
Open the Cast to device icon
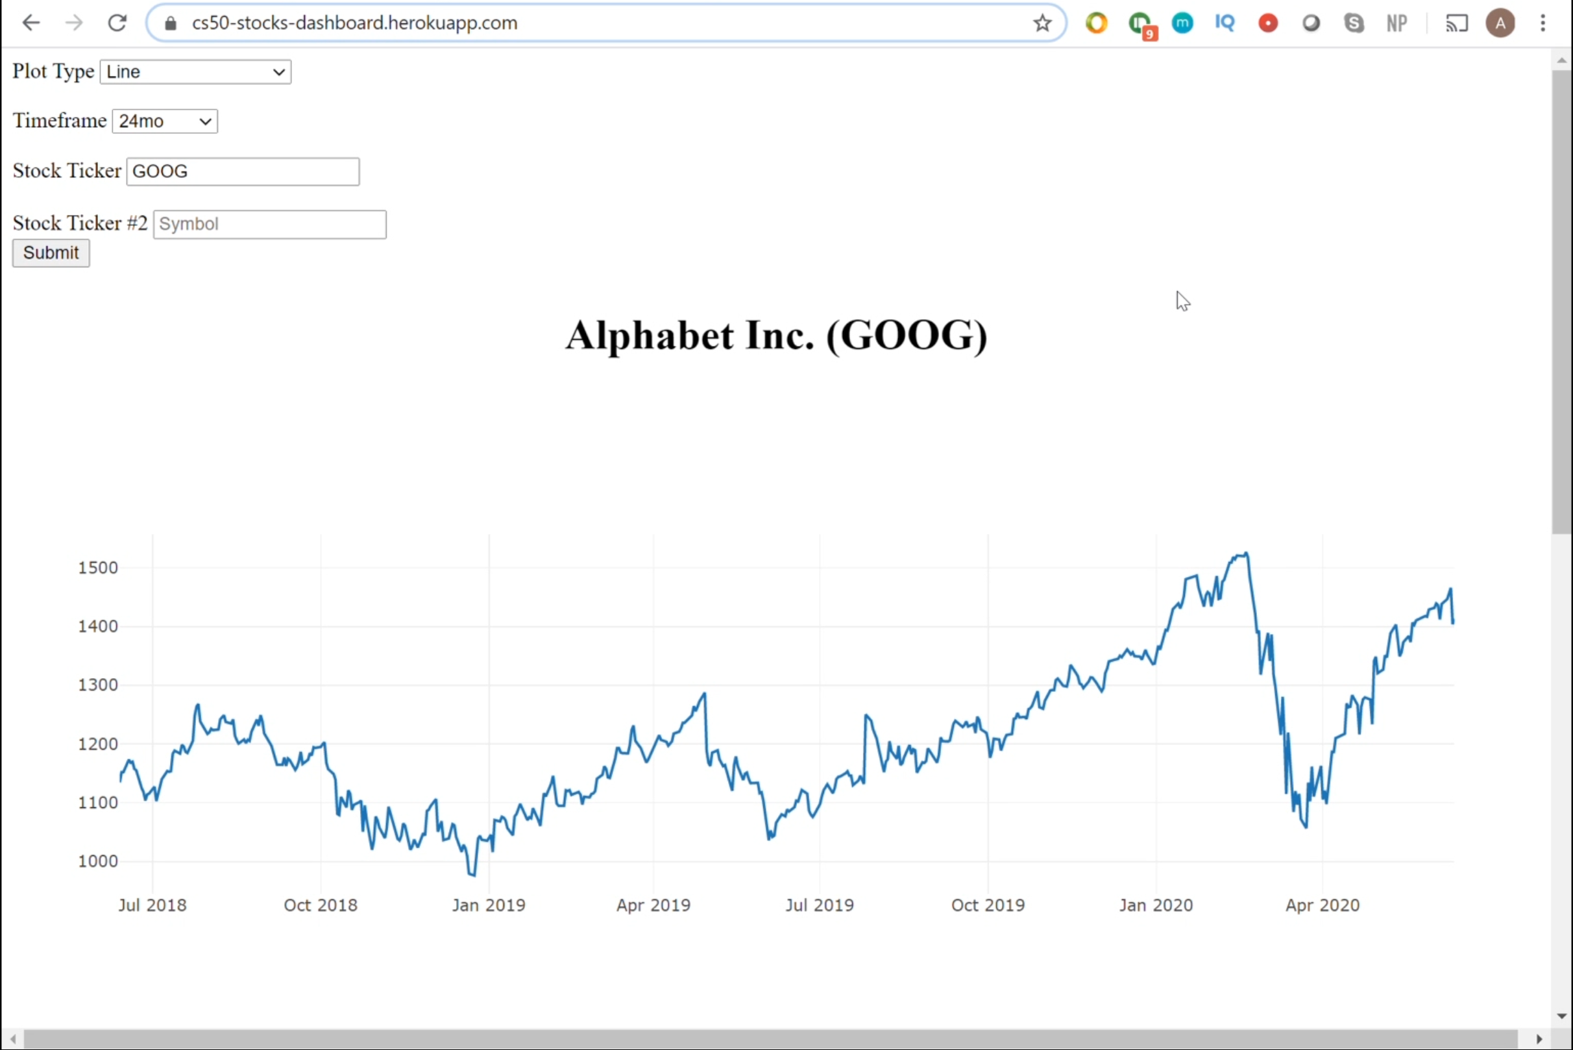[x=1456, y=23]
